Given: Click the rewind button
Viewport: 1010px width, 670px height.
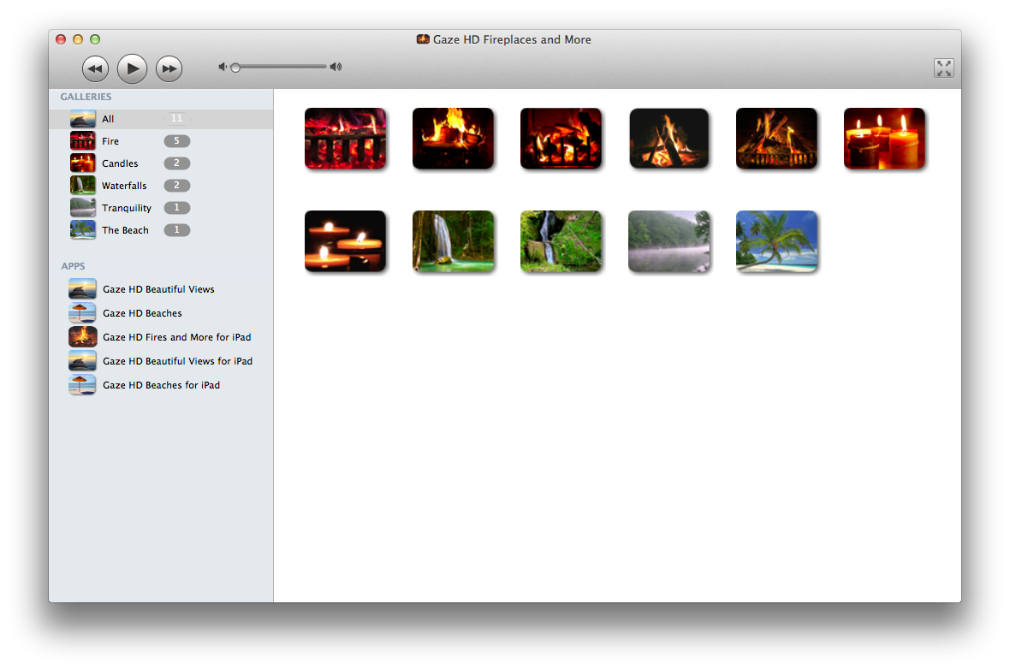Looking at the screenshot, I should coord(95,68).
